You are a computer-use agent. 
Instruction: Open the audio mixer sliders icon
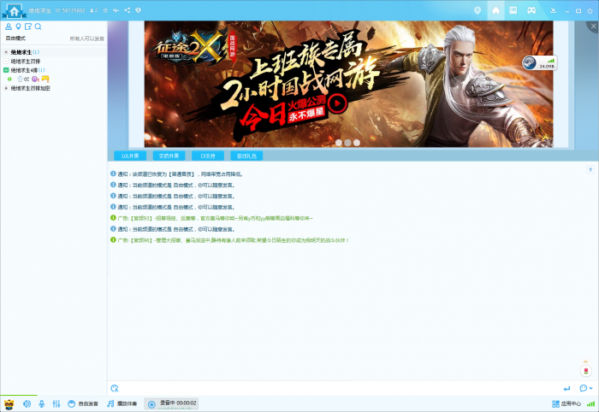coord(56,403)
